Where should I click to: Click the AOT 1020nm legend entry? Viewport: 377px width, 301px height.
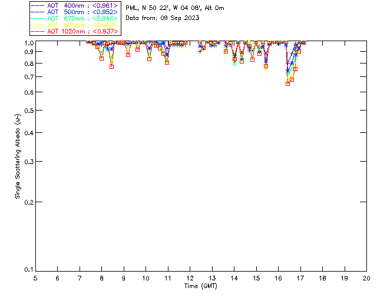pos(74,31)
